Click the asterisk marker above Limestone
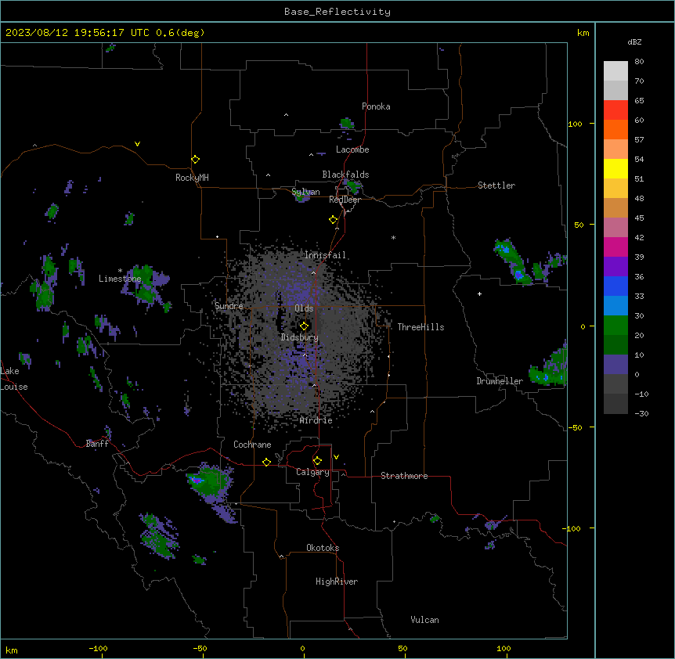 [120, 271]
